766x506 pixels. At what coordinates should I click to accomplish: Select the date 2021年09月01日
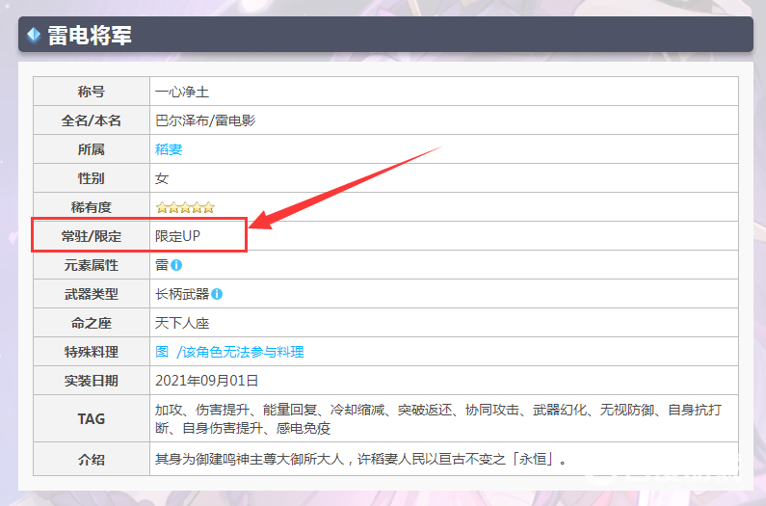(x=206, y=381)
